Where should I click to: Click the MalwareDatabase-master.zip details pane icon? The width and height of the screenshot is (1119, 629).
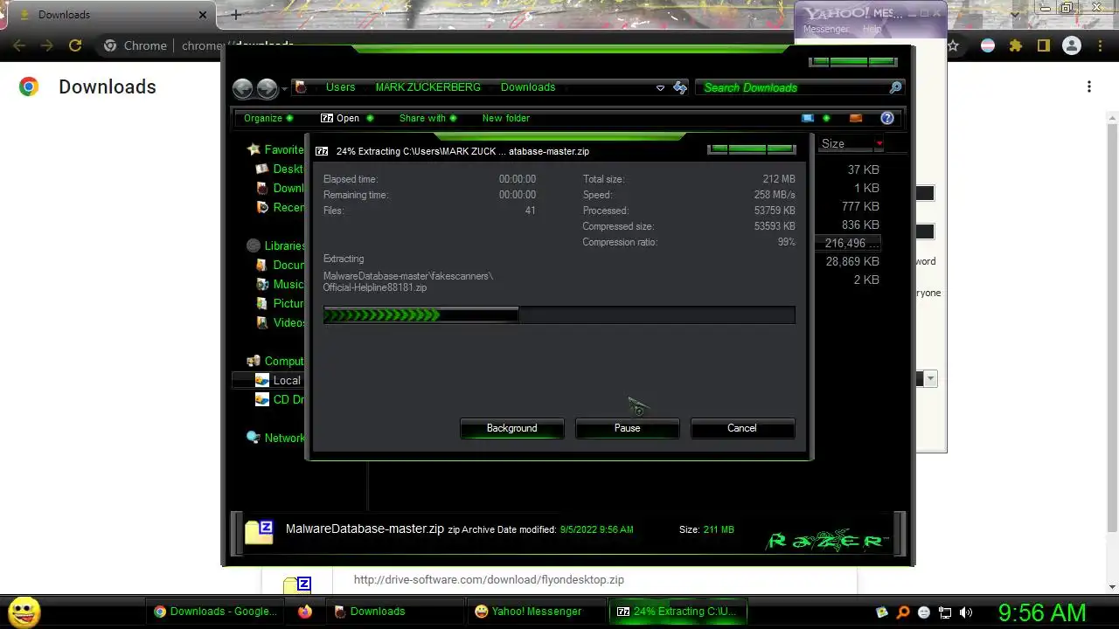point(259,531)
